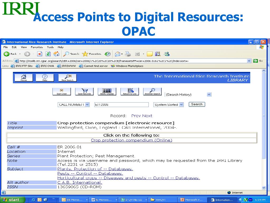Open the Tools menu

tap(50, 47)
